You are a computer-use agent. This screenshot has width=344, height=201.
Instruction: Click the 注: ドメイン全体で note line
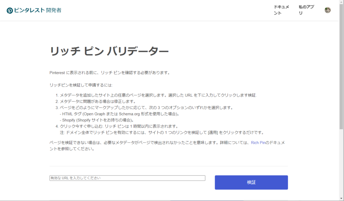click(x=162, y=133)
